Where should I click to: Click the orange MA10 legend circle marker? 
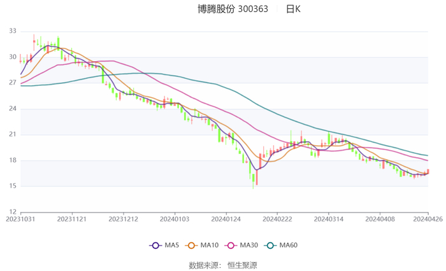pyautogui.click(x=192, y=246)
